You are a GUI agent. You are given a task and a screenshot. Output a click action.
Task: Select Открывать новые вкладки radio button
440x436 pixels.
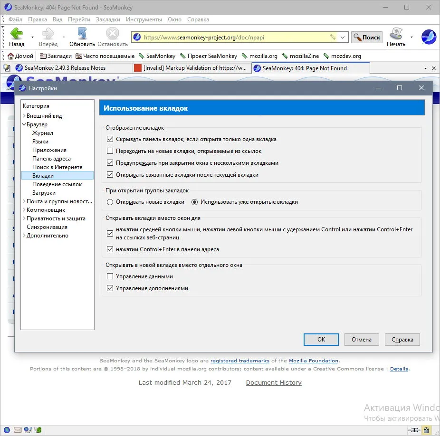coord(110,202)
